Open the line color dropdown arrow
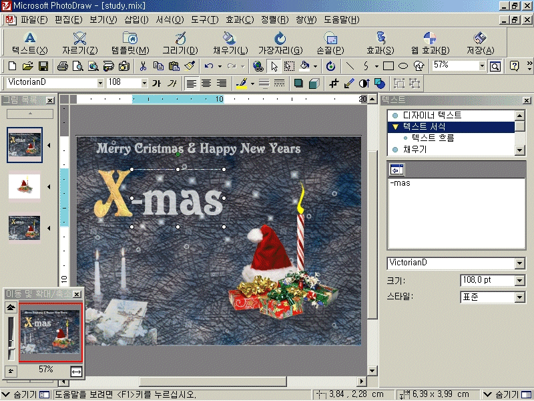The image size is (534, 401). 252,83
